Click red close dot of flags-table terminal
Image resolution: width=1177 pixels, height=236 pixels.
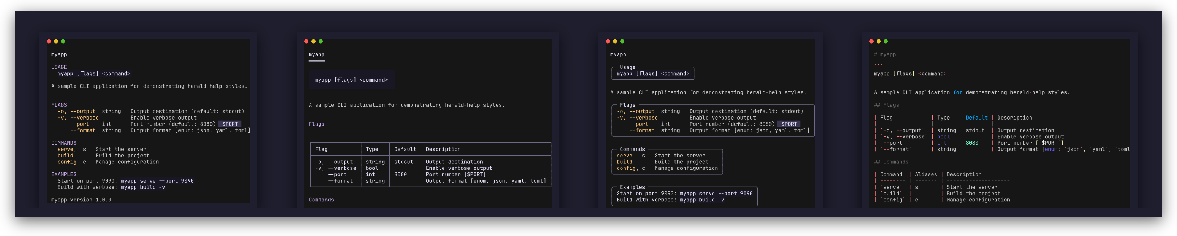point(306,41)
